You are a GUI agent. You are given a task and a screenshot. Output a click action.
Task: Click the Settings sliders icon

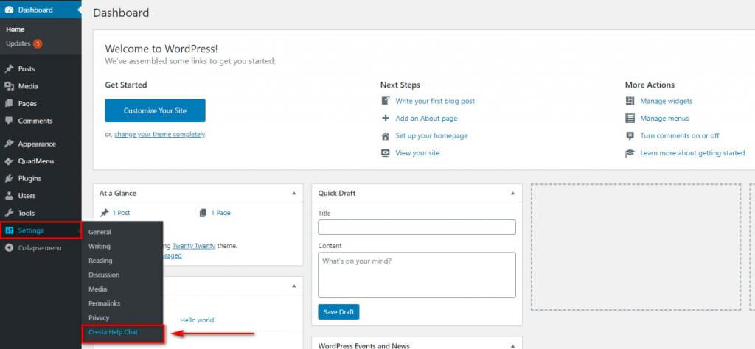[9, 230]
